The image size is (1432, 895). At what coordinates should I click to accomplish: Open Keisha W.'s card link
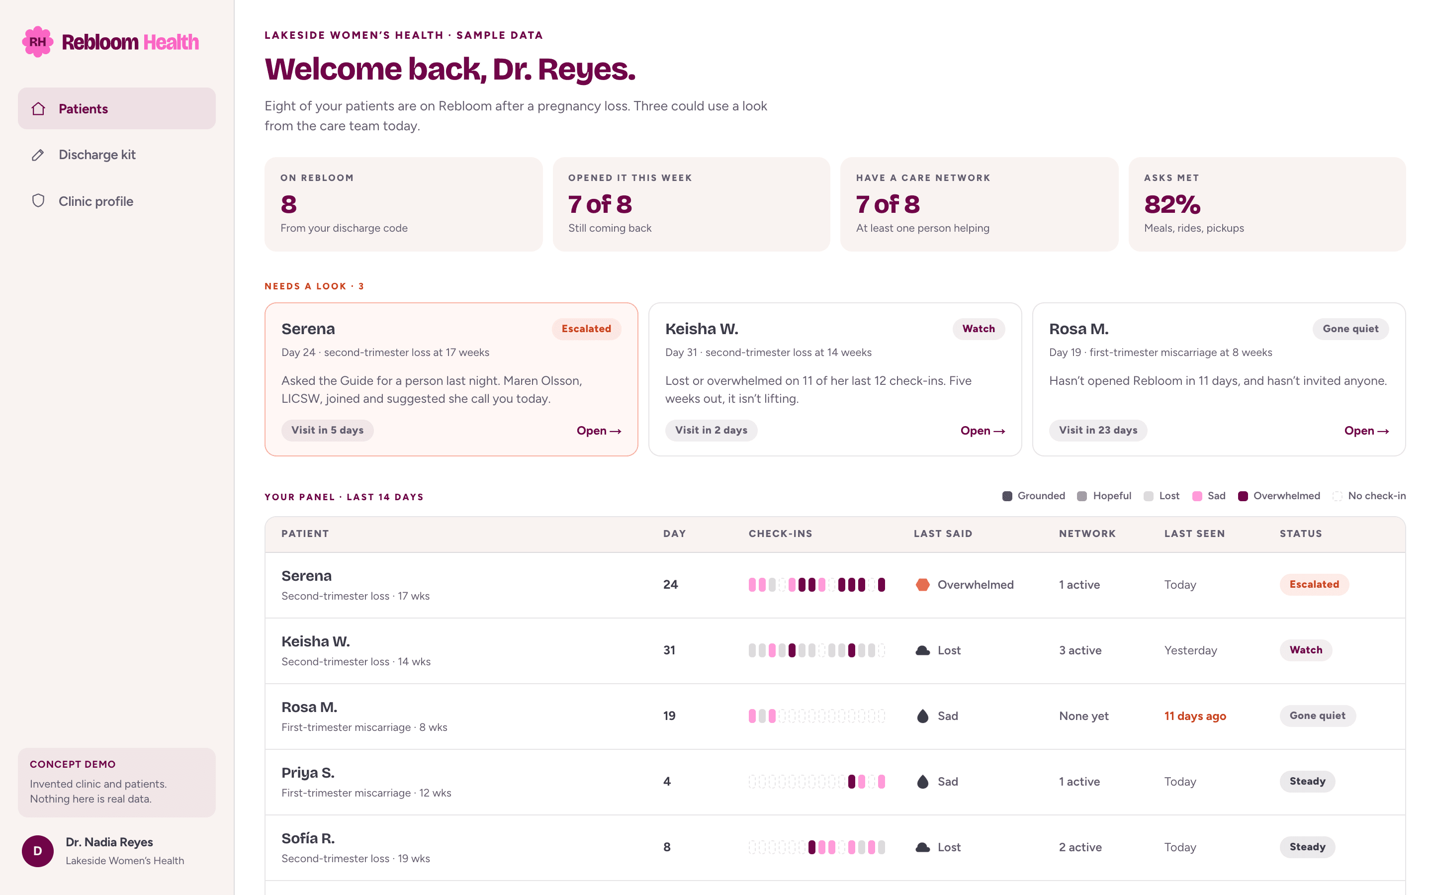click(x=983, y=431)
